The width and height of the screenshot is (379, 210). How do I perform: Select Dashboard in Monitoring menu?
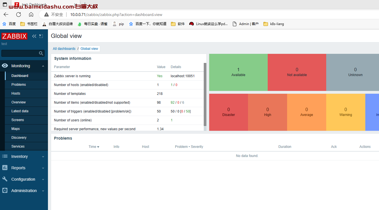(x=26, y=76)
